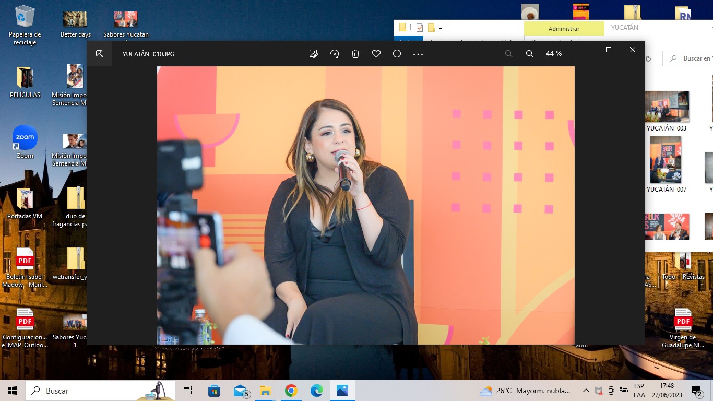
Task: Switch the ESP LAA keyboard language indicator
Action: pyautogui.click(x=639, y=391)
